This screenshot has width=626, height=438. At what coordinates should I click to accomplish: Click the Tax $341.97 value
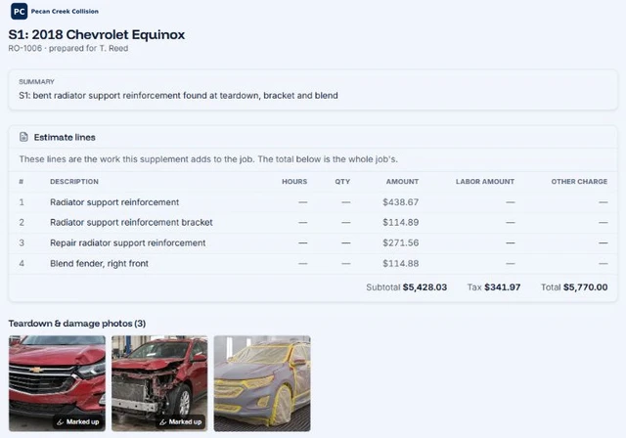pyautogui.click(x=502, y=287)
